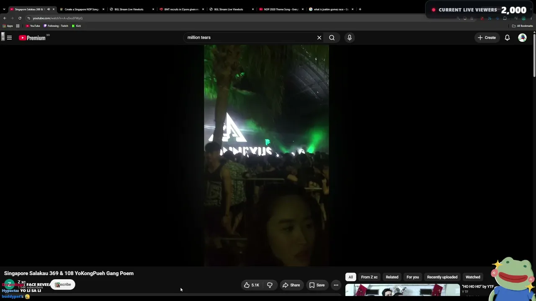Share the video
Viewport: 536px width, 301px height.
[291, 285]
